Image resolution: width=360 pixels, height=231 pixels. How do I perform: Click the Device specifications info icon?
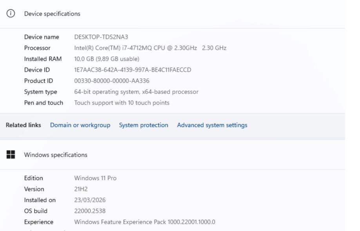click(11, 14)
